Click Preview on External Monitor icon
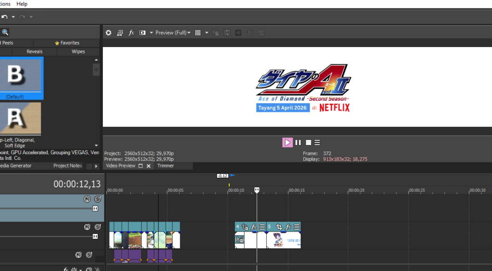 pyautogui.click(x=120, y=33)
